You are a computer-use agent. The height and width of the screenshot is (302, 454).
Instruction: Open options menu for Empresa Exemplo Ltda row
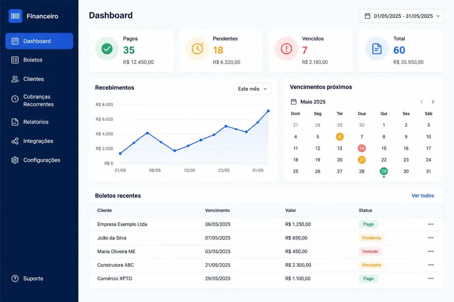click(x=431, y=224)
